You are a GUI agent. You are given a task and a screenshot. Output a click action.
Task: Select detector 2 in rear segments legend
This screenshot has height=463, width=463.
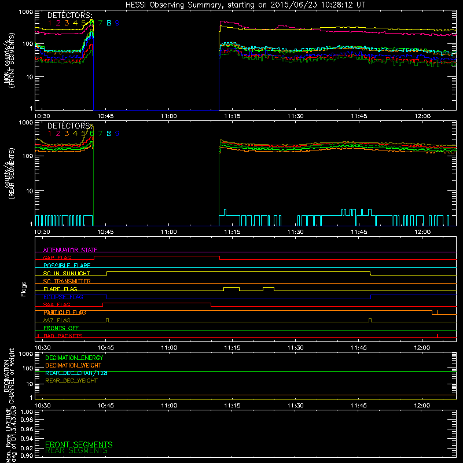(x=58, y=134)
